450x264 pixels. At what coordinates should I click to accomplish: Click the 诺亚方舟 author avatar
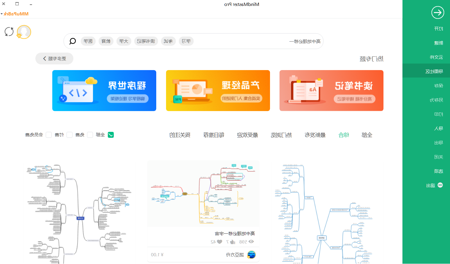(x=252, y=254)
